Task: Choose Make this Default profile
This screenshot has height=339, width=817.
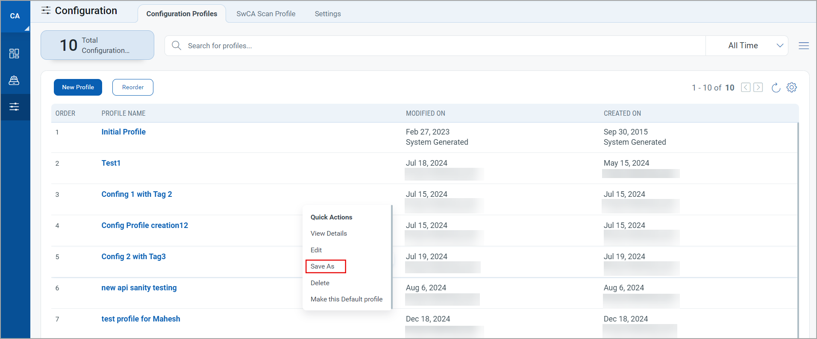Action: tap(347, 299)
